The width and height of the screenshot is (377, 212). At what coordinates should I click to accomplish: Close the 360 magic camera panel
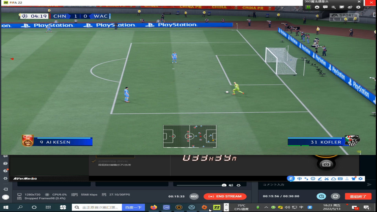click(359, 2)
